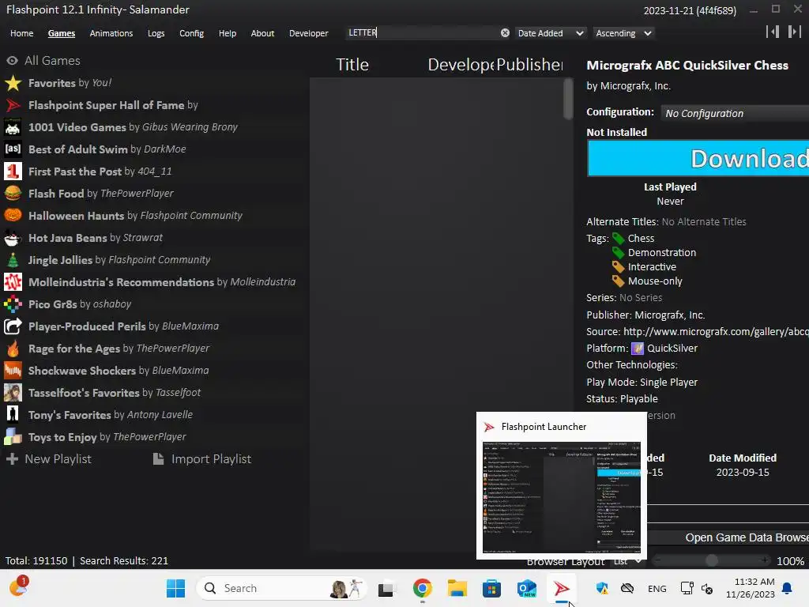Open File Explorer from the taskbar
809x607 pixels.
pos(457,588)
